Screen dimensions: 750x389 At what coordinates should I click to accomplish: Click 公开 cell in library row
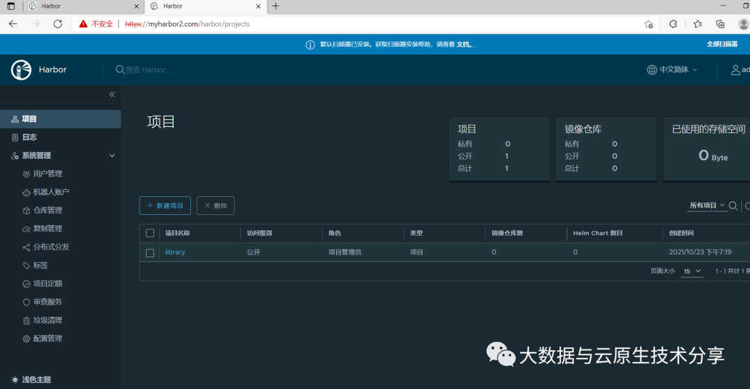pyautogui.click(x=253, y=252)
